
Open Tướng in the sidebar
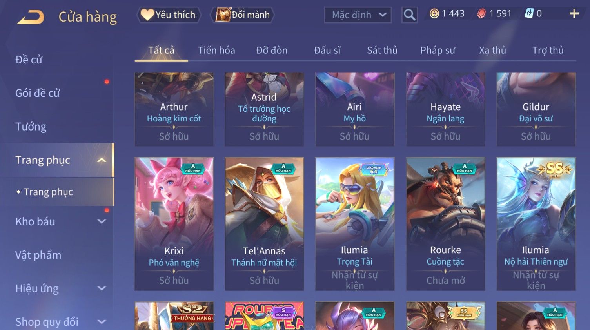(x=31, y=127)
